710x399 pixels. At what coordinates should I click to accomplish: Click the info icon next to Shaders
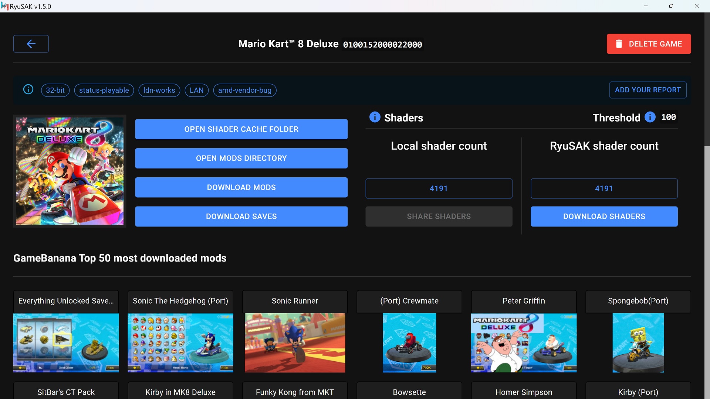375,117
